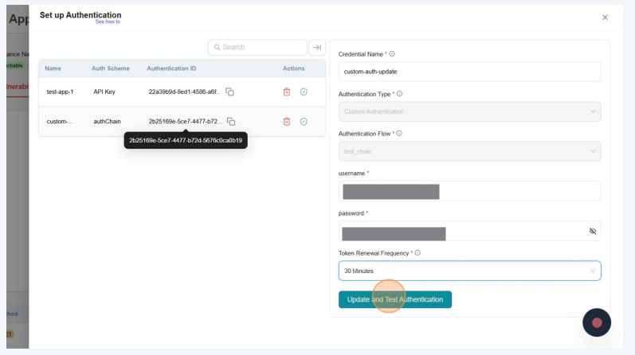The height and width of the screenshot is (355, 635).
Task: Select the truncated custom-... name cell
Action: click(x=60, y=122)
